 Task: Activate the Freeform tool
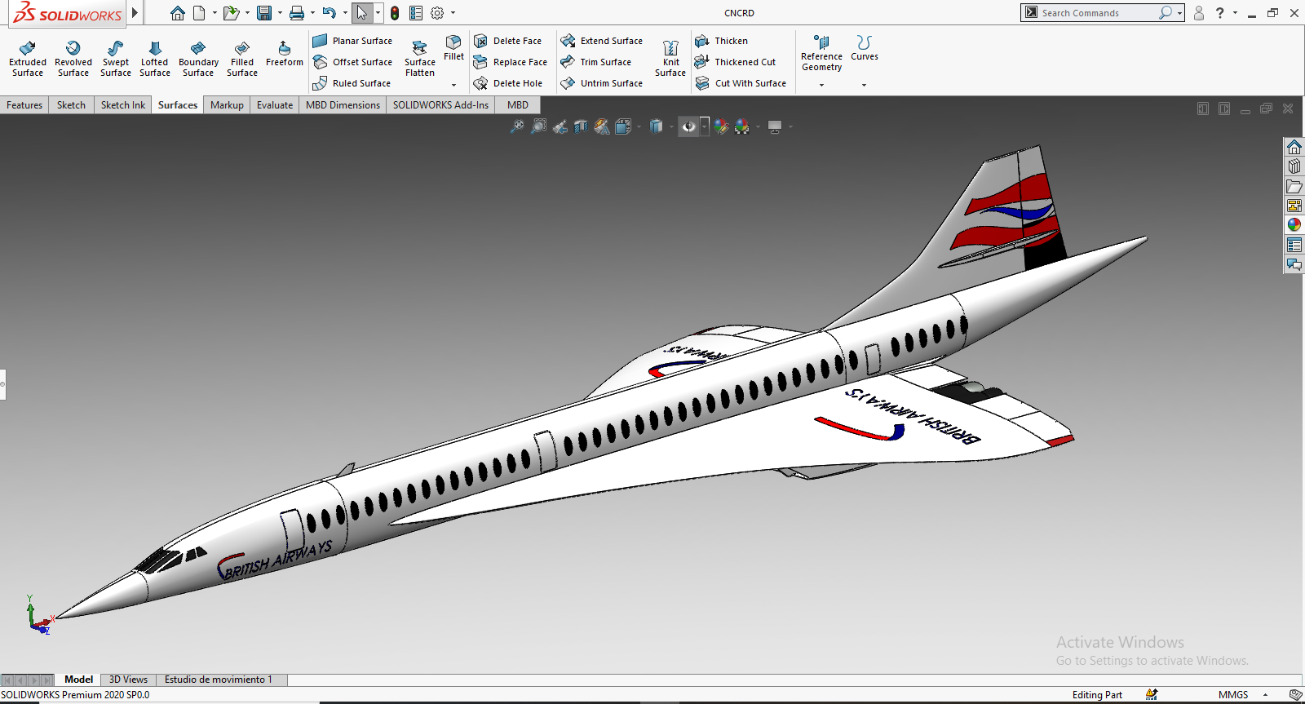[x=285, y=54]
